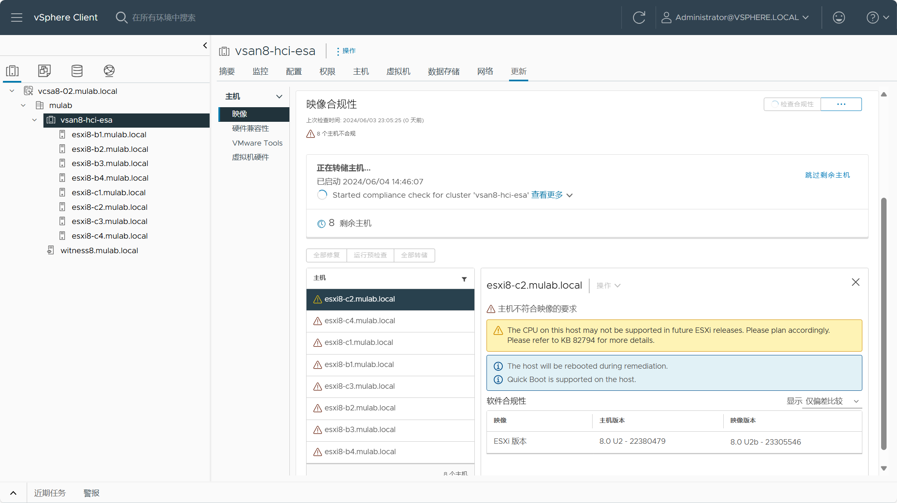Image resolution: width=897 pixels, height=503 pixels.
Task: Switch to VMs and Templates inventory view
Action: coord(44,70)
